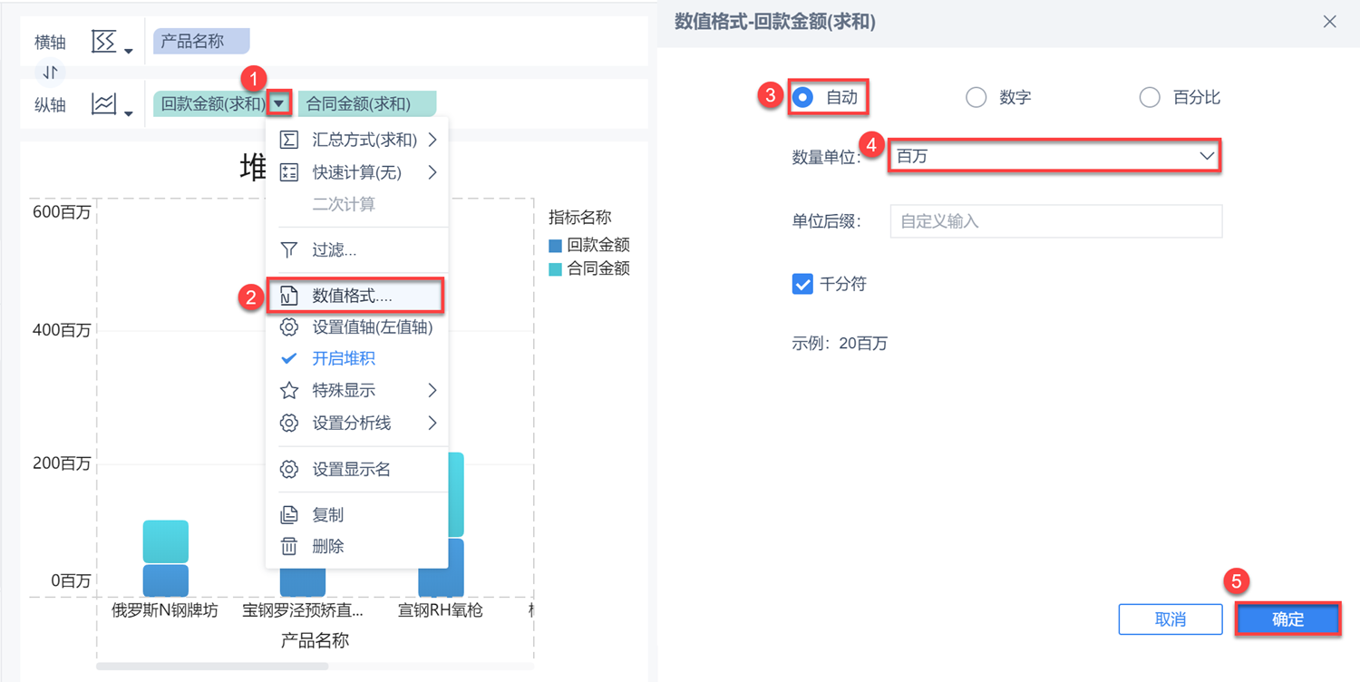
Task: Click the 取消 button
Action: pyautogui.click(x=1171, y=619)
